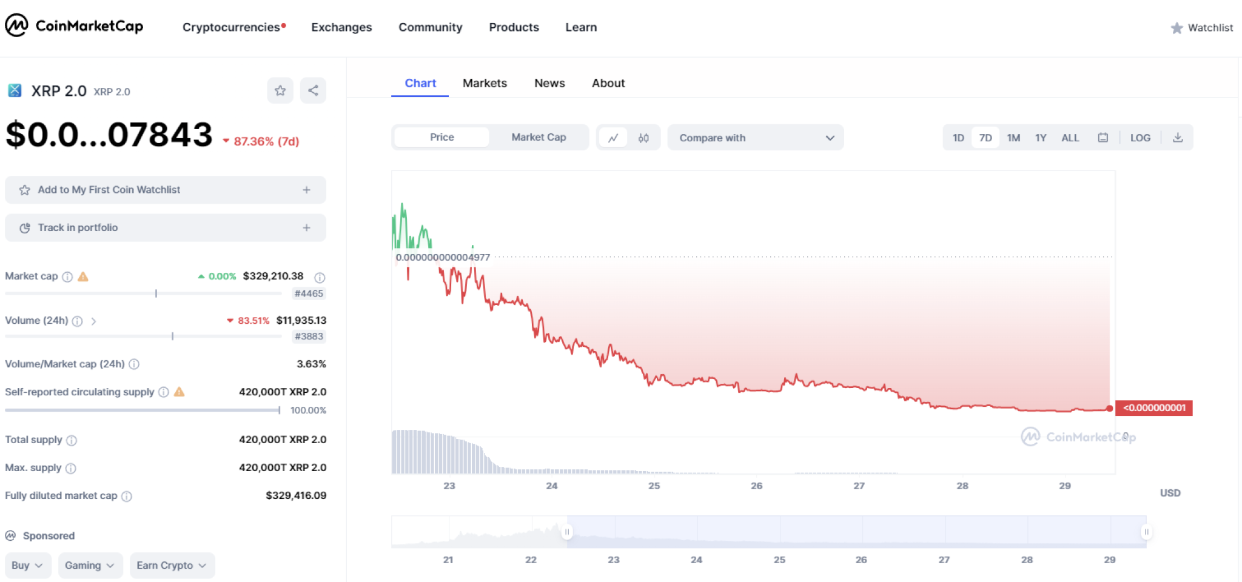The image size is (1242, 582).
Task: Add XRP 2.0 to My First Coin Watchlist
Action: pyautogui.click(x=164, y=190)
